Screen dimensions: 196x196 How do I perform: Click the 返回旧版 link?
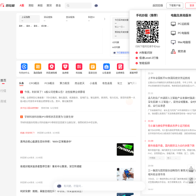coord(158,6)
